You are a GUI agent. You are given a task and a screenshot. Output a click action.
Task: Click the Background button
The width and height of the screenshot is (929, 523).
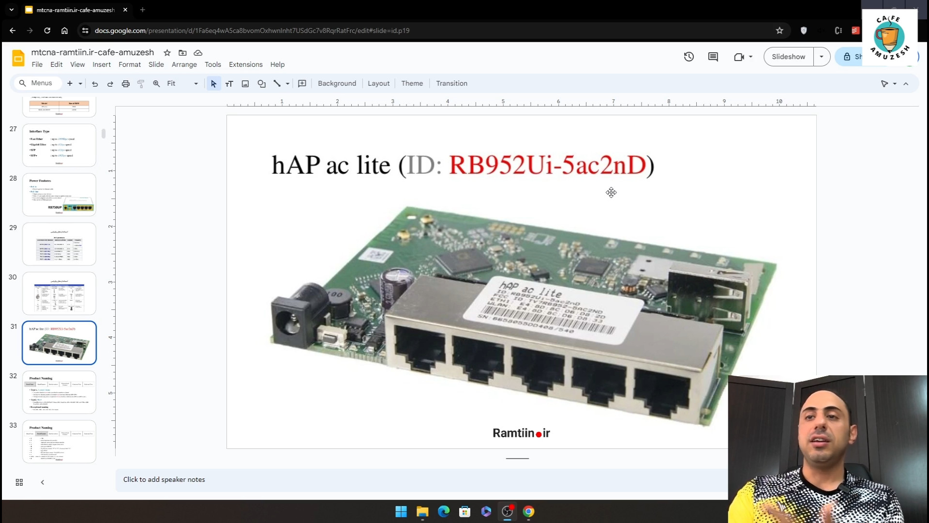coord(337,83)
